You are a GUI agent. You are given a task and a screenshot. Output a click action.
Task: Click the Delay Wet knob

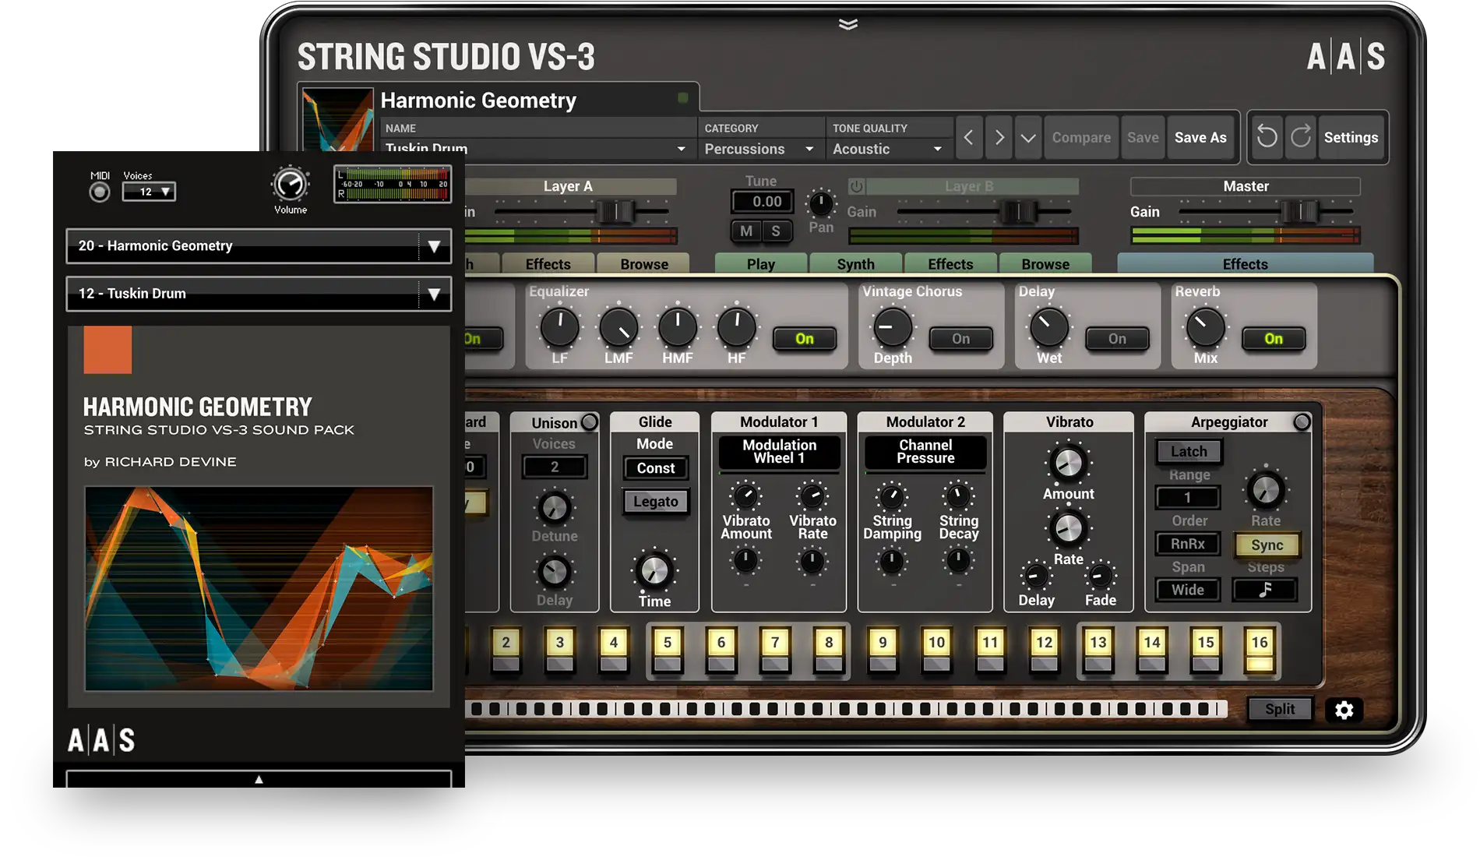1049,327
